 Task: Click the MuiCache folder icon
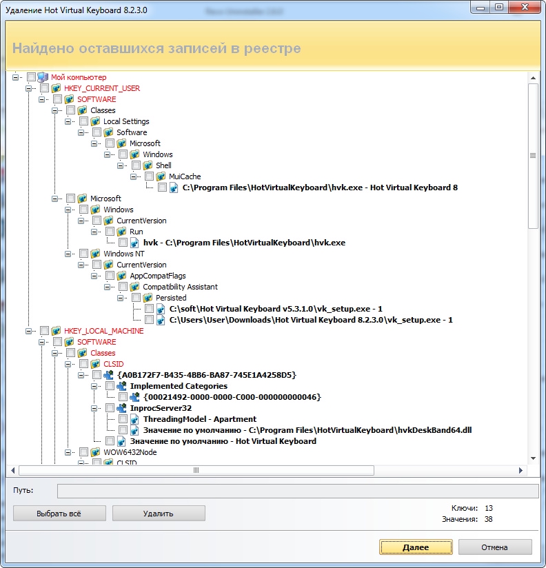coord(161,176)
